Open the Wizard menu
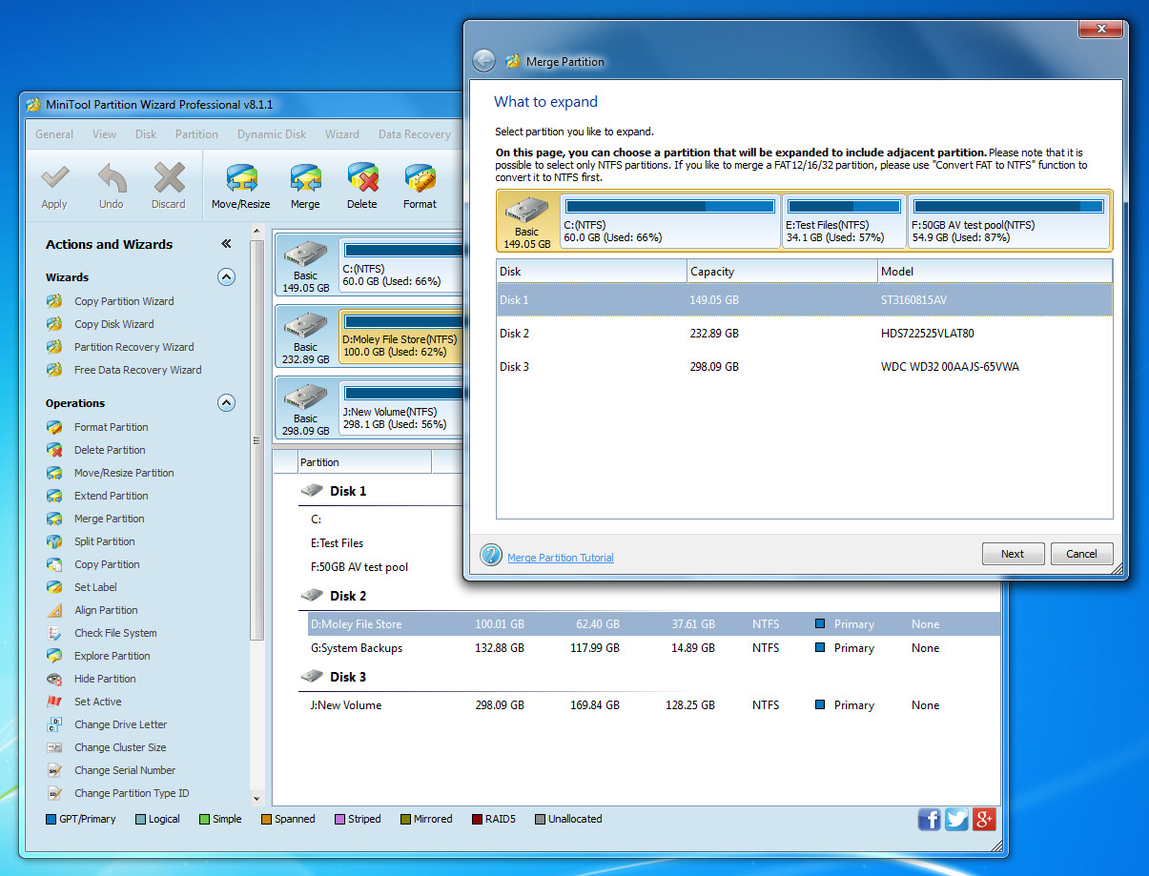The height and width of the screenshot is (876, 1149). pyautogui.click(x=341, y=134)
